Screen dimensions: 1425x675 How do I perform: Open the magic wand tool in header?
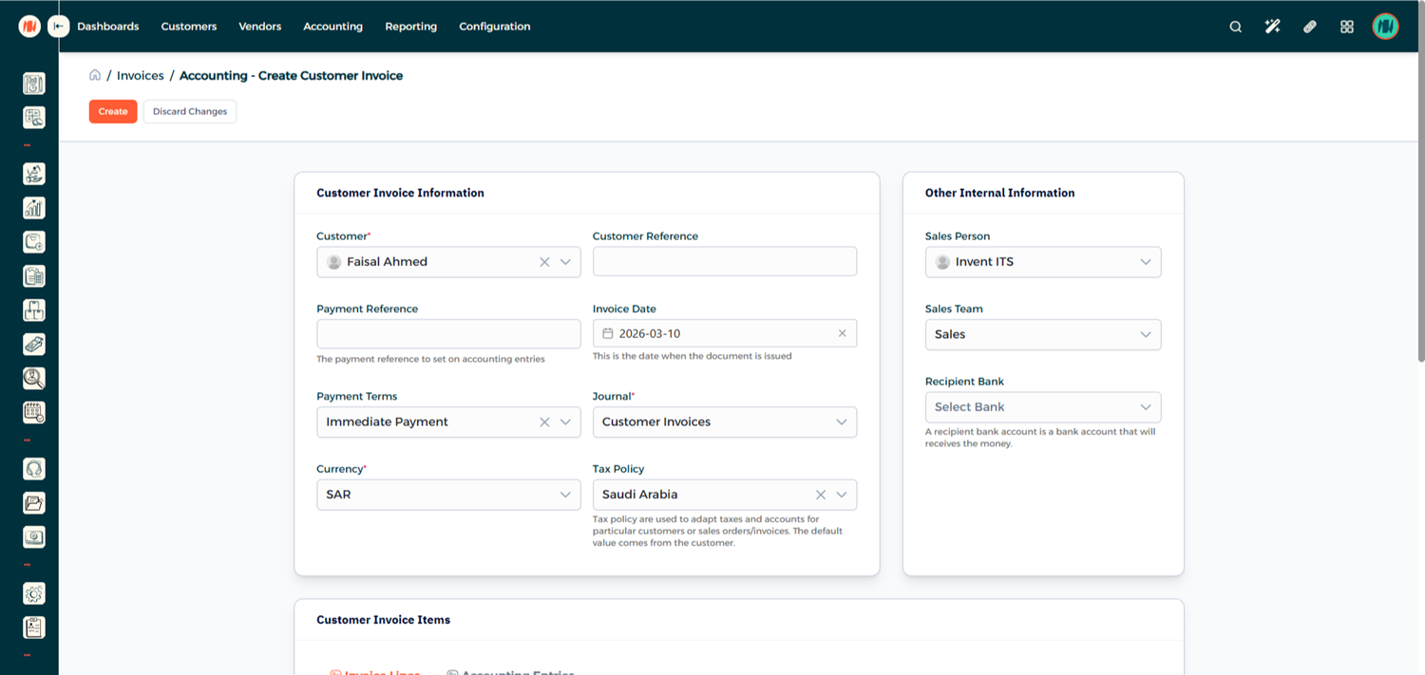[1272, 27]
